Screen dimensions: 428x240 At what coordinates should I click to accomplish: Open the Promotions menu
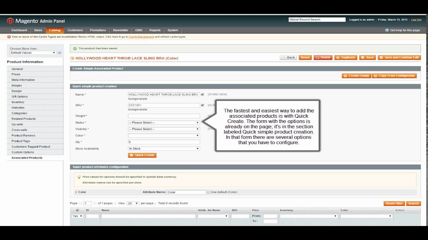98,30
